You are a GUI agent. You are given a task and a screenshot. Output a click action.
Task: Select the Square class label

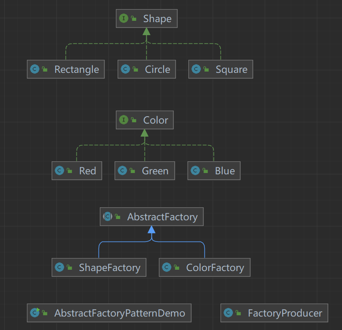pyautogui.click(x=231, y=69)
